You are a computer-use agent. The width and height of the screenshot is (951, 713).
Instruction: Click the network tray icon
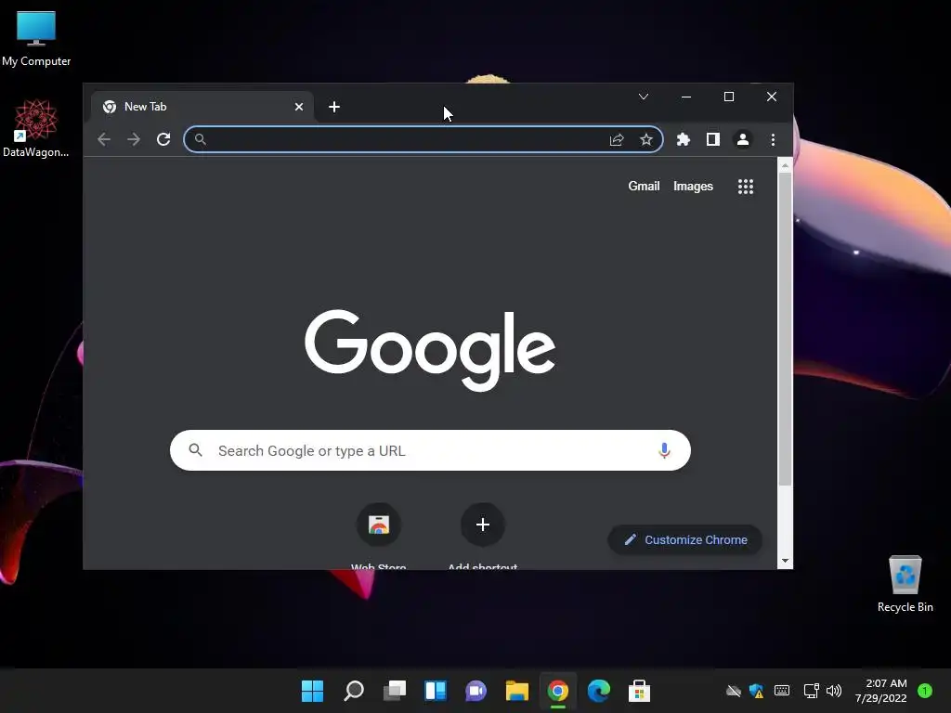[811, 691]
